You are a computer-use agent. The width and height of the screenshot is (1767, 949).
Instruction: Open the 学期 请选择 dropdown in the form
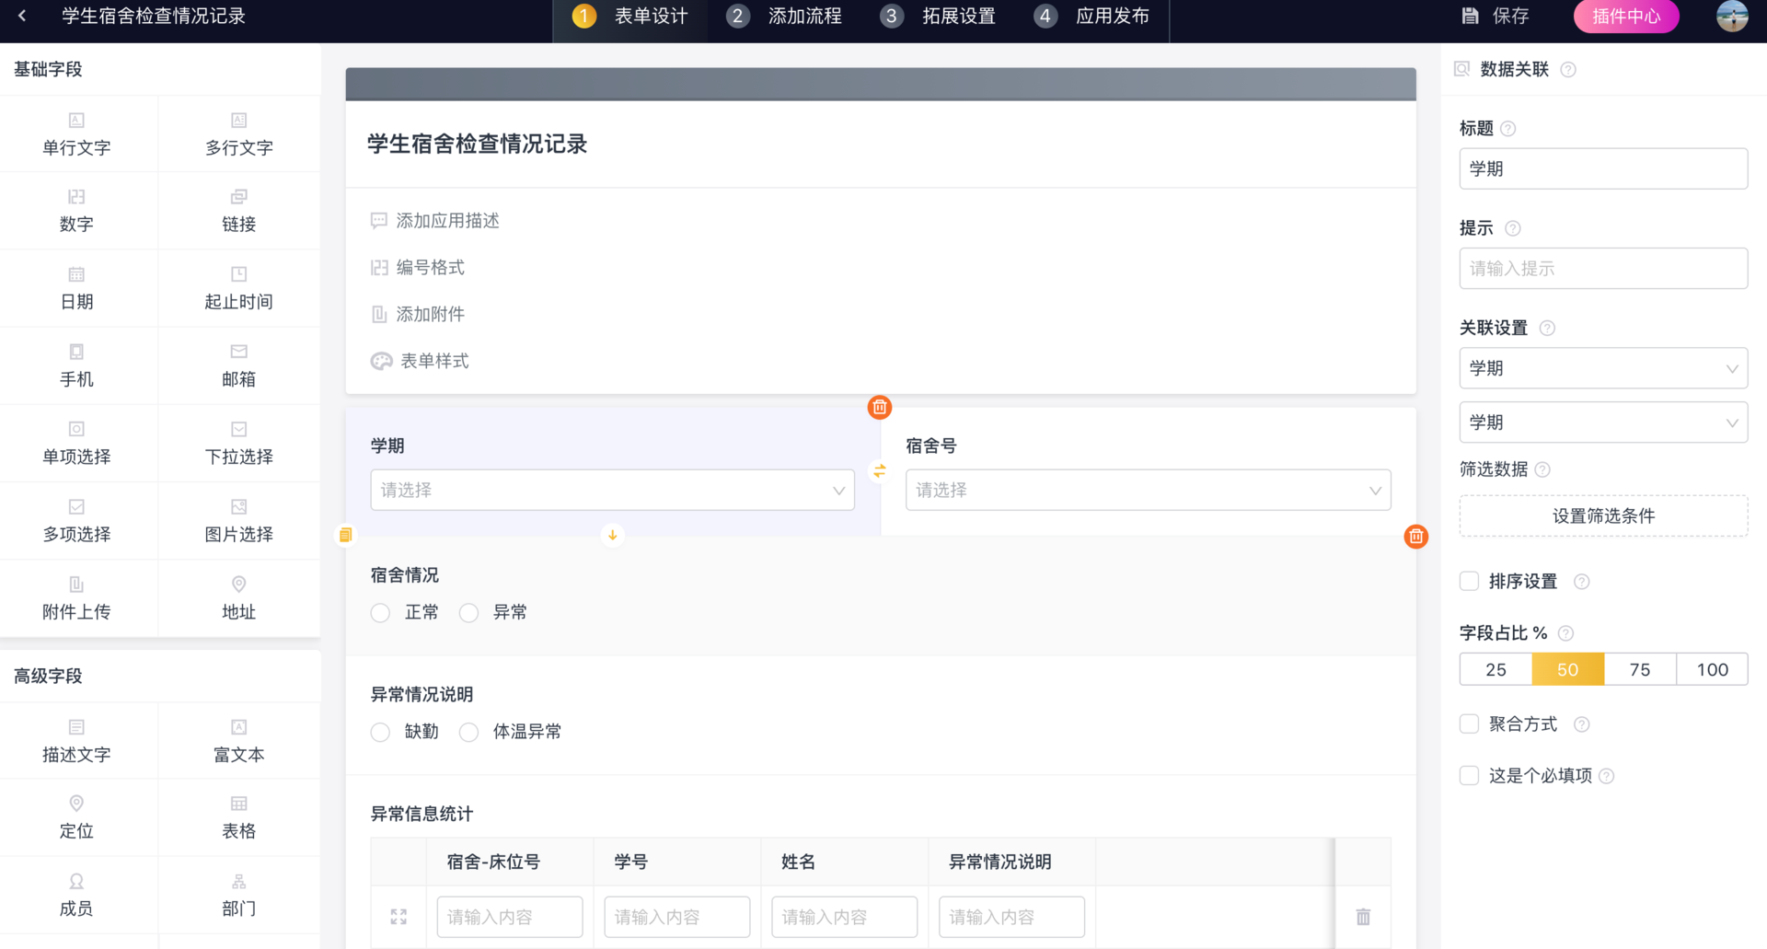click(612, 490)
